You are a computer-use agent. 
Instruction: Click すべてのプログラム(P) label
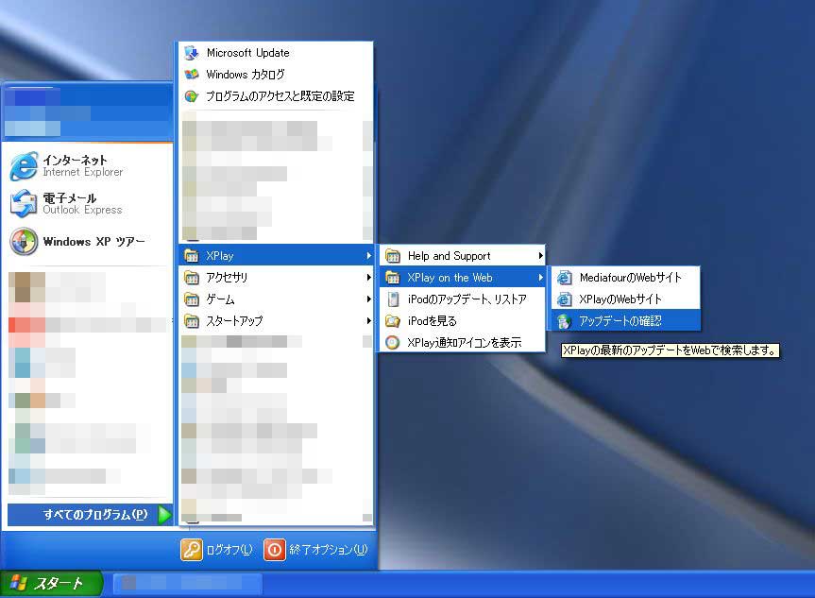pos(95,515)
